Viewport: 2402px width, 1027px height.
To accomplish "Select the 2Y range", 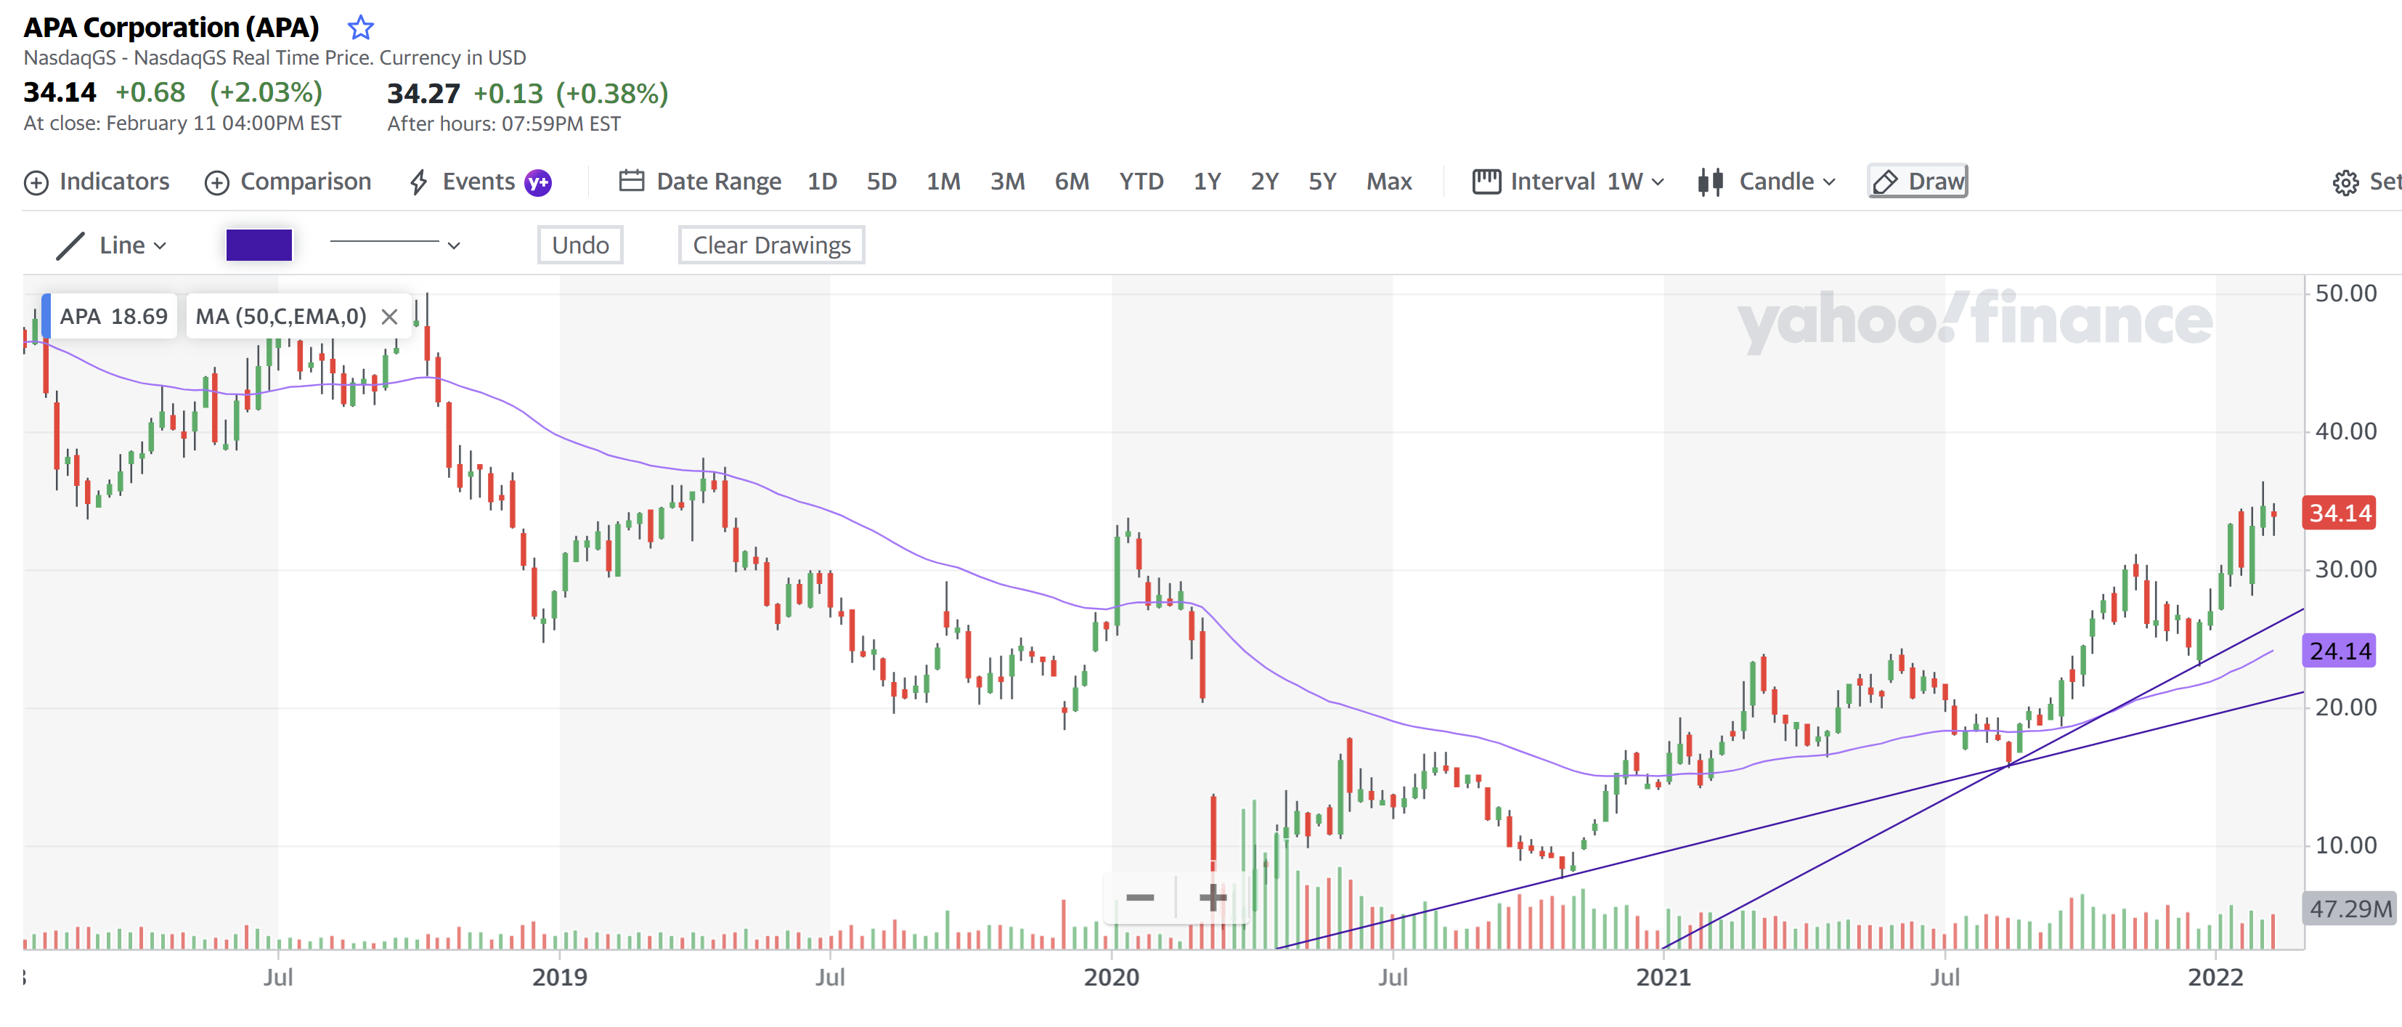I will pyautogui.click(x=1264, y=182).
